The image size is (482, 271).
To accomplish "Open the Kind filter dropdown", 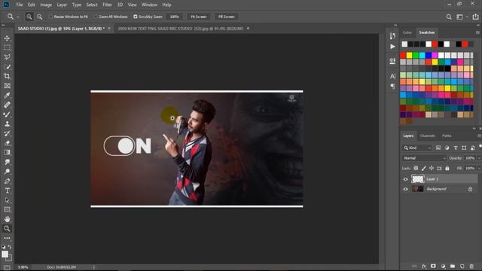I will [417, 148].
